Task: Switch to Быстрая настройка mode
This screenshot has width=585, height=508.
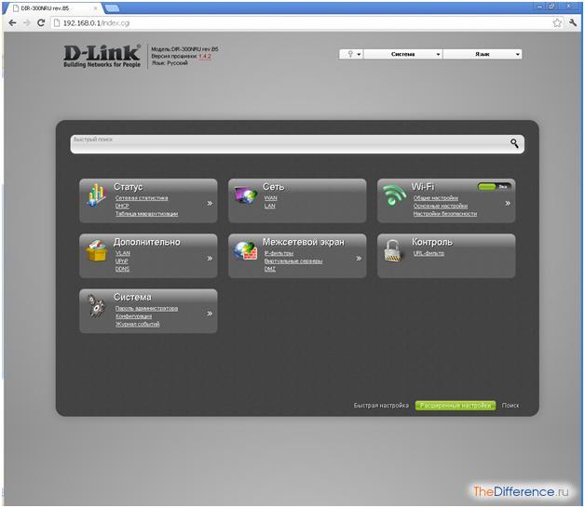Action: 381,405
